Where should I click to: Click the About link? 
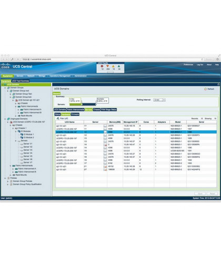click(x=209, y=65)
